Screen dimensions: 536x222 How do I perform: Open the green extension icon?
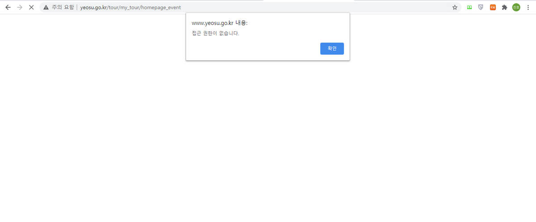point(469,7)
